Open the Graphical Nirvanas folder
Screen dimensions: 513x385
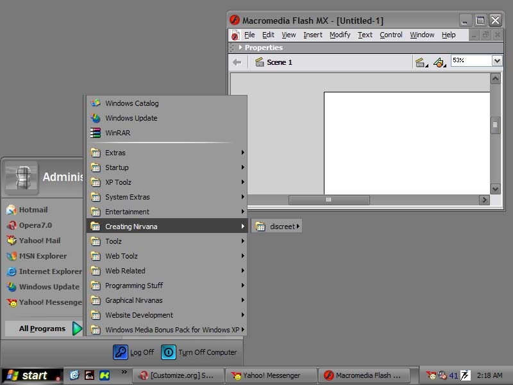(167, 300)
